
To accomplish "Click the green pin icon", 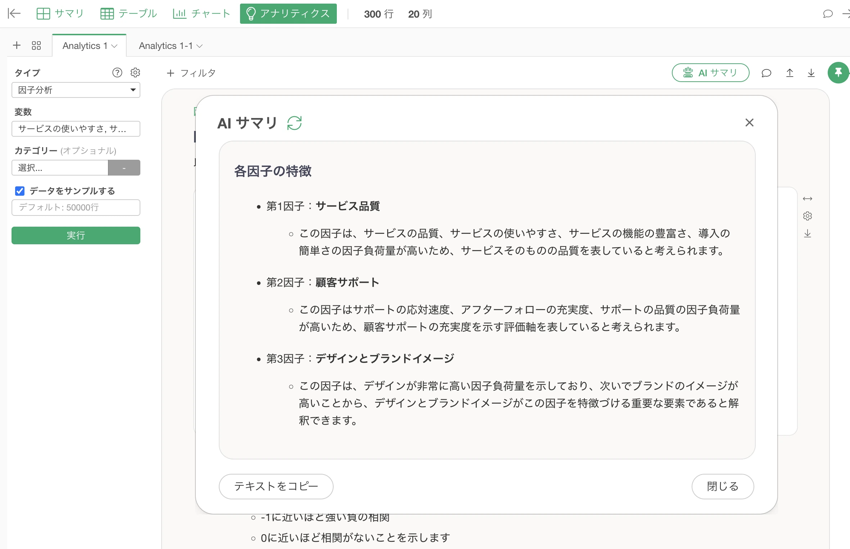I will click(838, 73).
